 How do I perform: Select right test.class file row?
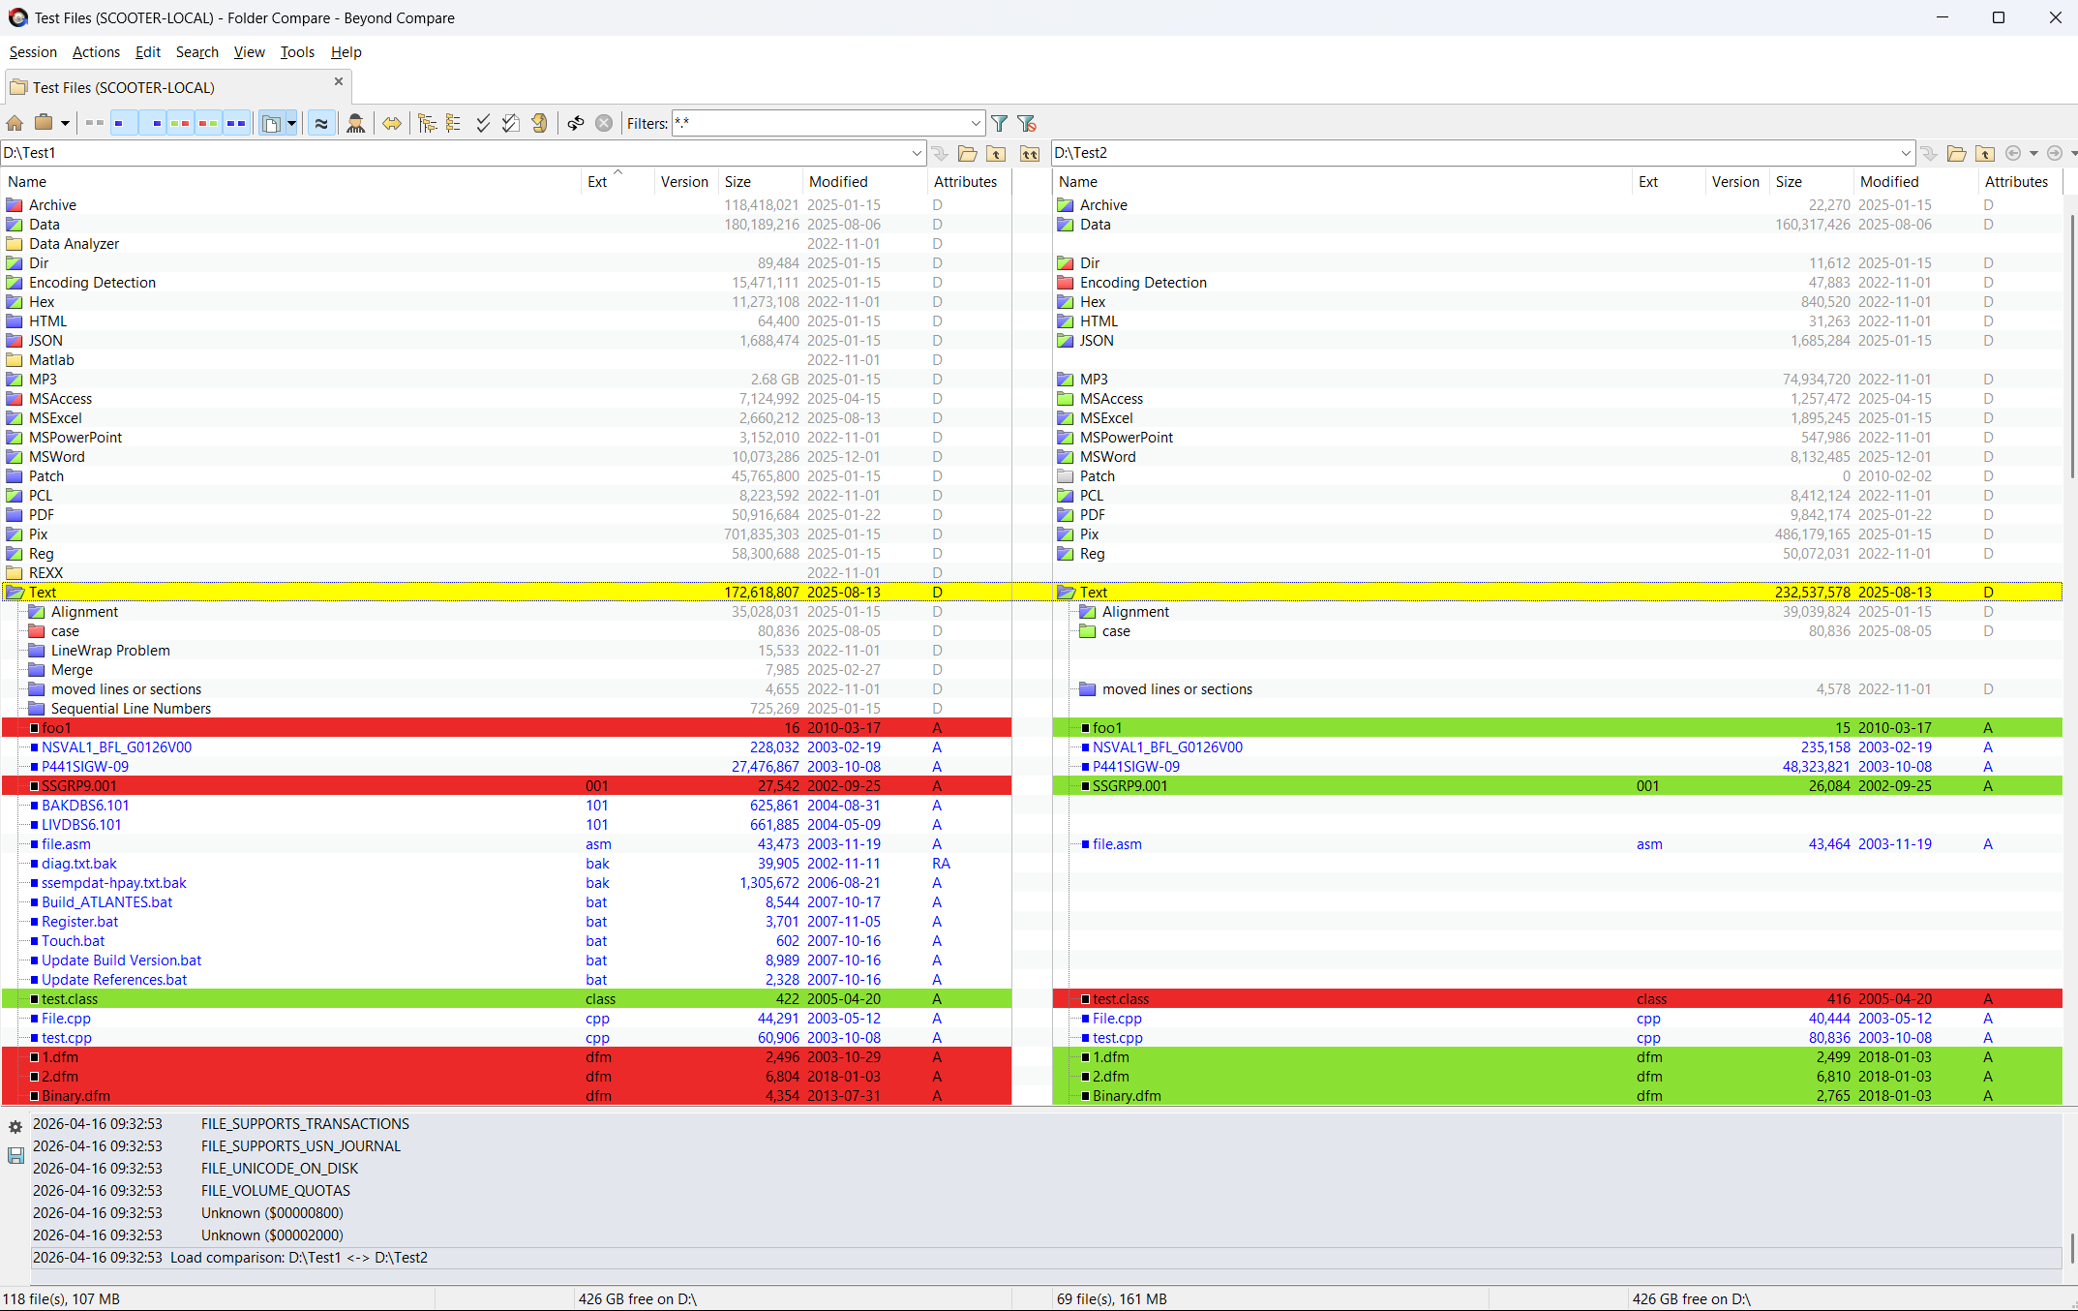1557,999
